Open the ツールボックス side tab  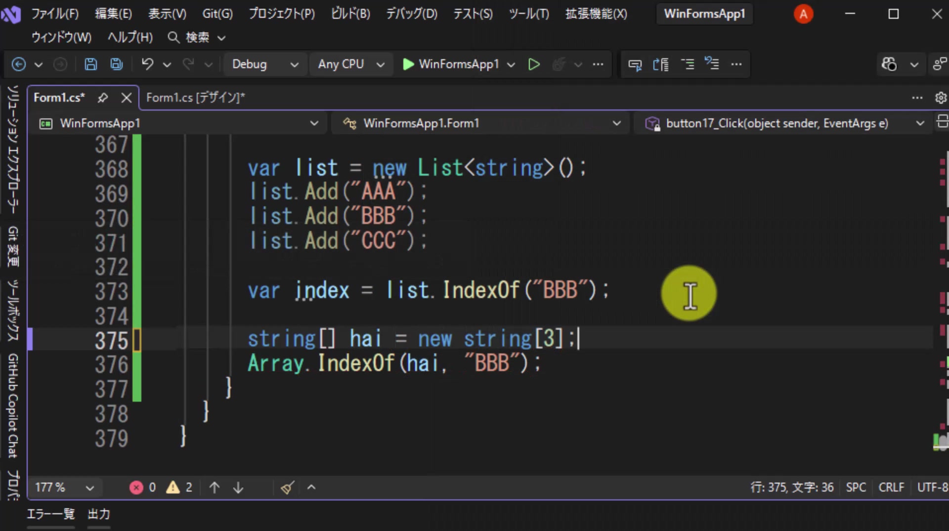point(13,310)
